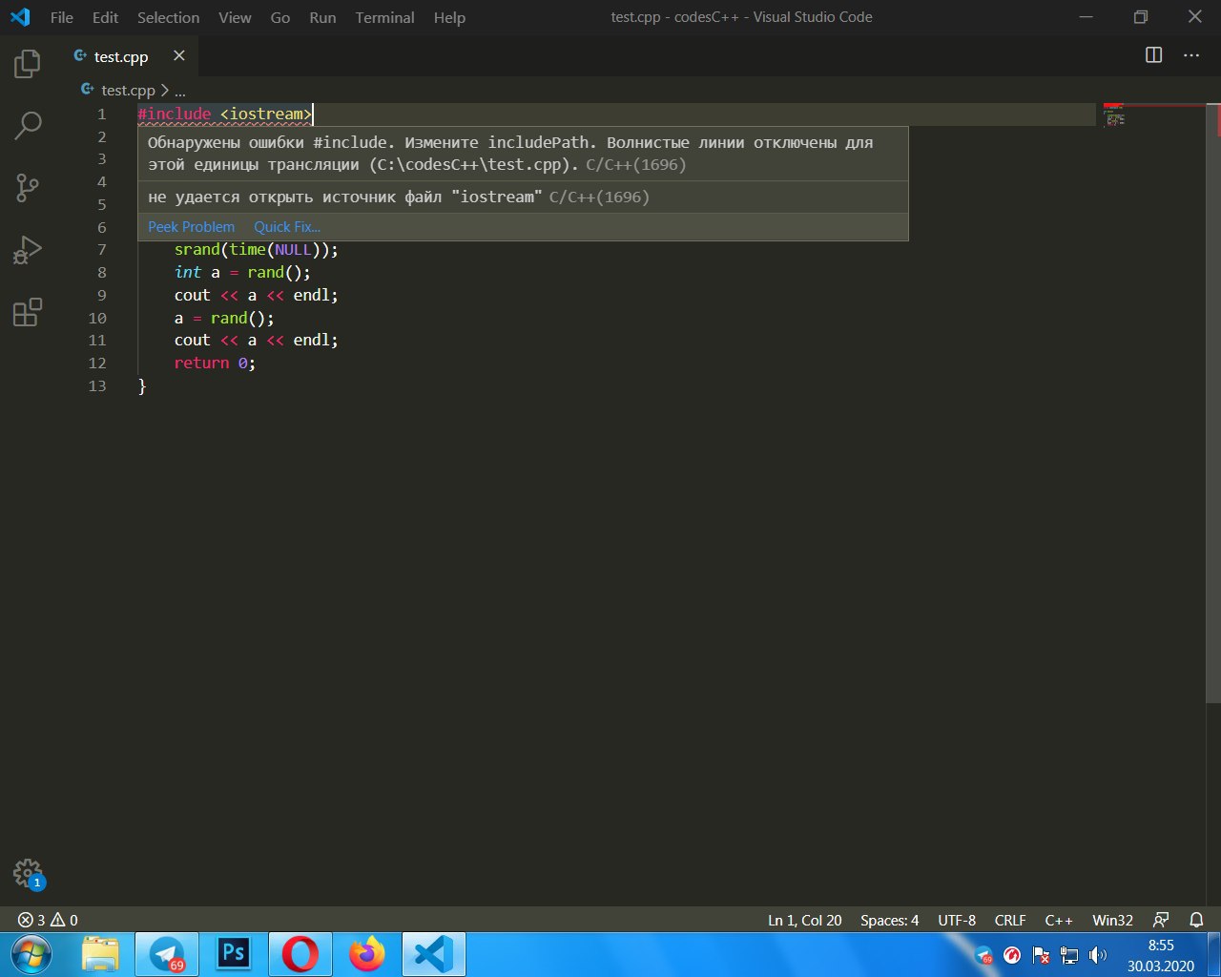Change indentation via Spaces: 4

tap(889, 920)
